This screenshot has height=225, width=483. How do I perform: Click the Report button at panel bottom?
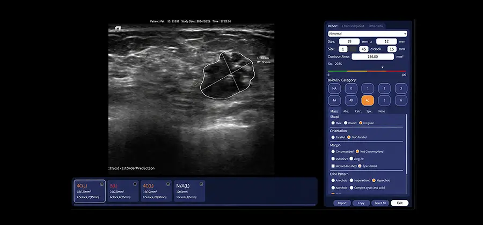pyautogui.click(x=342, y=203)
